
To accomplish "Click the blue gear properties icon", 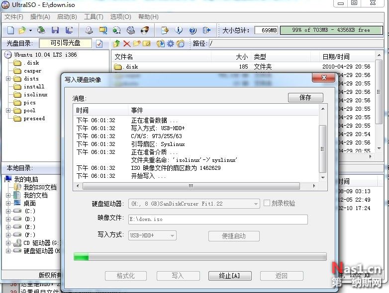I will (x=171, y=44).
